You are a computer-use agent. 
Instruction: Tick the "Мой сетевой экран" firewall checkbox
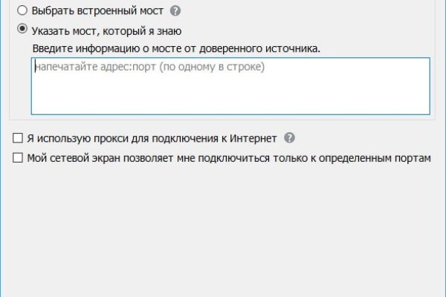18,157
